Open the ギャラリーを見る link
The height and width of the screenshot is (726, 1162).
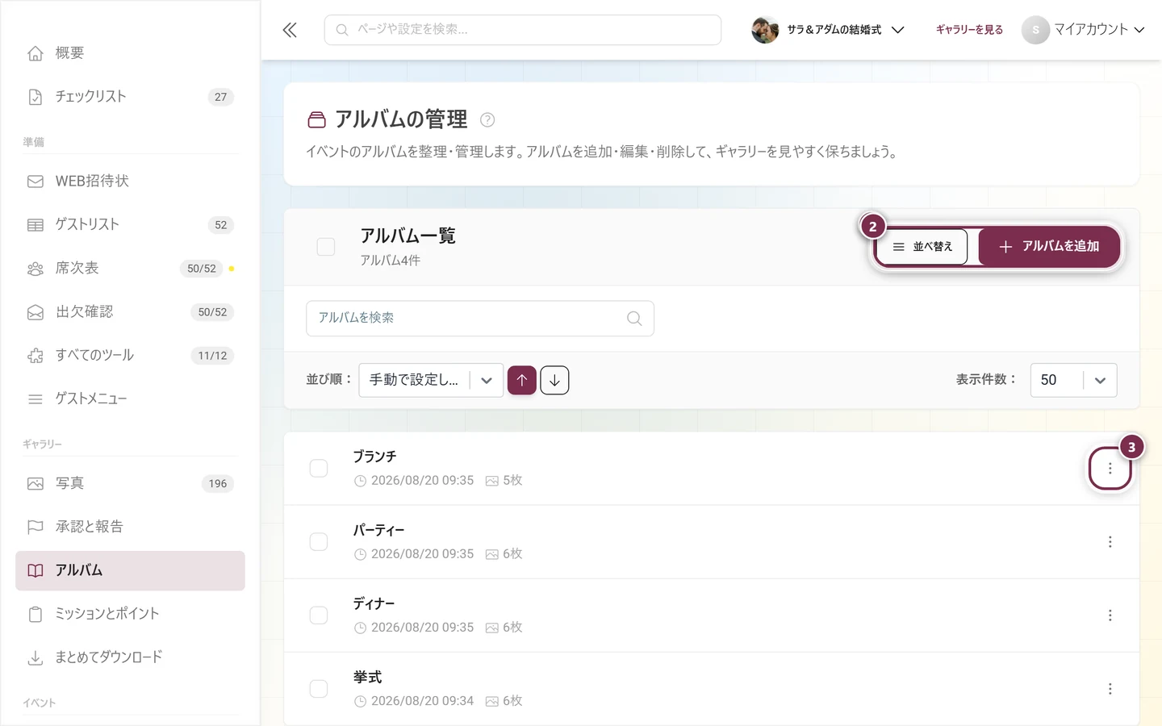[969, 30]
